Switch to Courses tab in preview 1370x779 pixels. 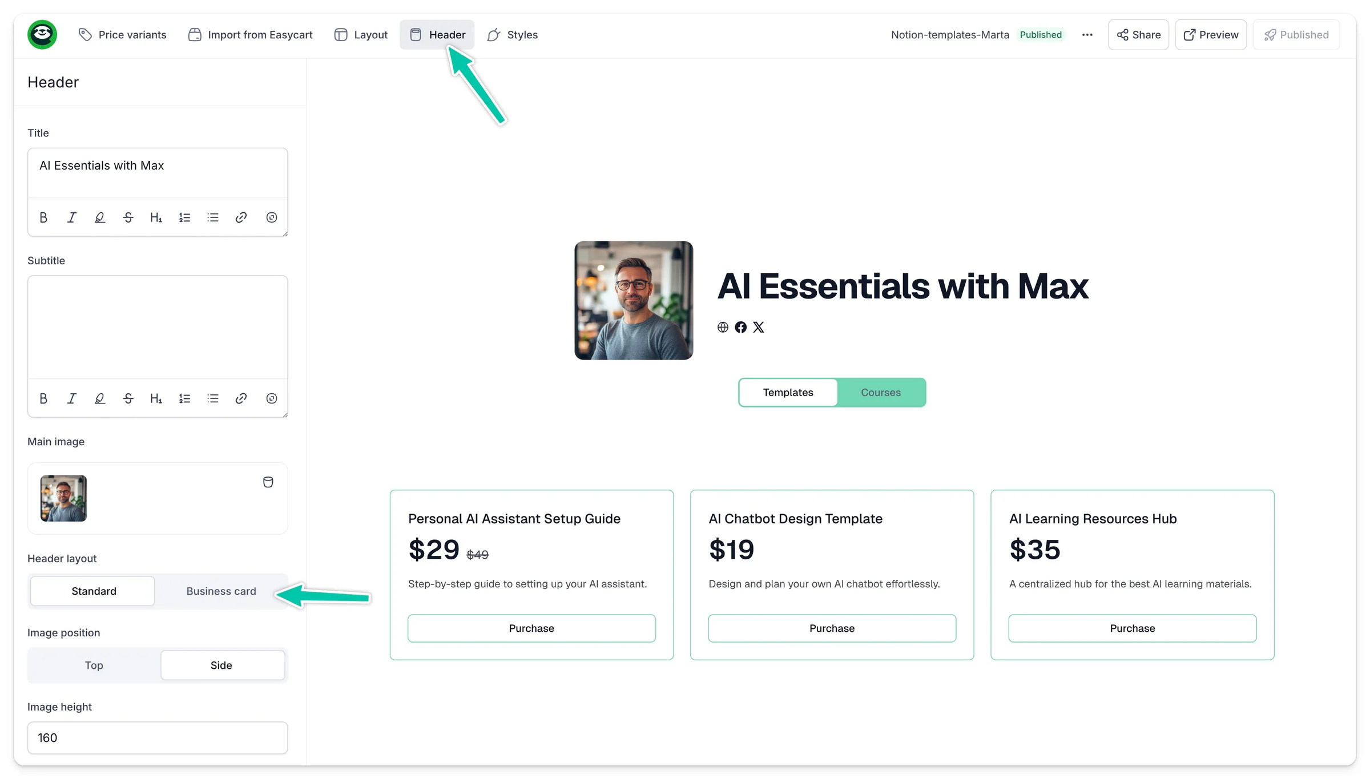(881, 393)
